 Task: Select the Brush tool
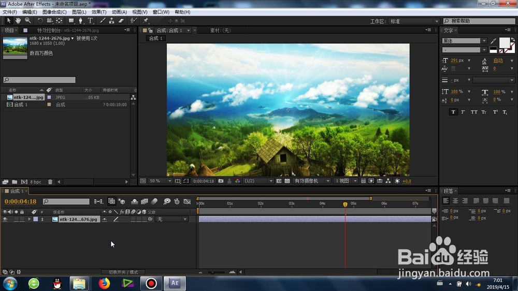coord(103,21)
